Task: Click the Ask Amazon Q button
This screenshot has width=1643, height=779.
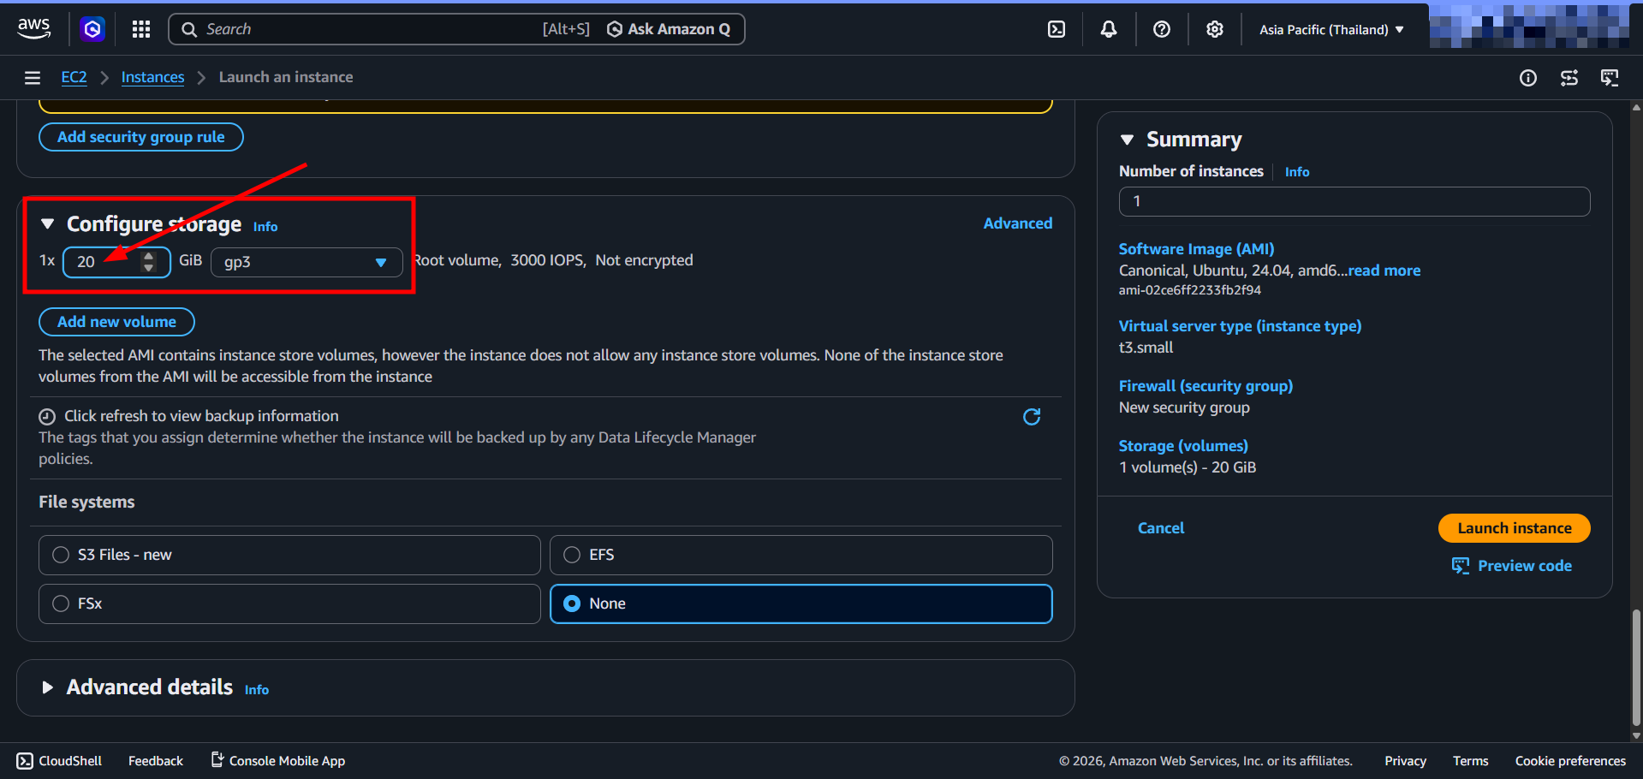Action: pyautogui.click(x=669, y=29)
